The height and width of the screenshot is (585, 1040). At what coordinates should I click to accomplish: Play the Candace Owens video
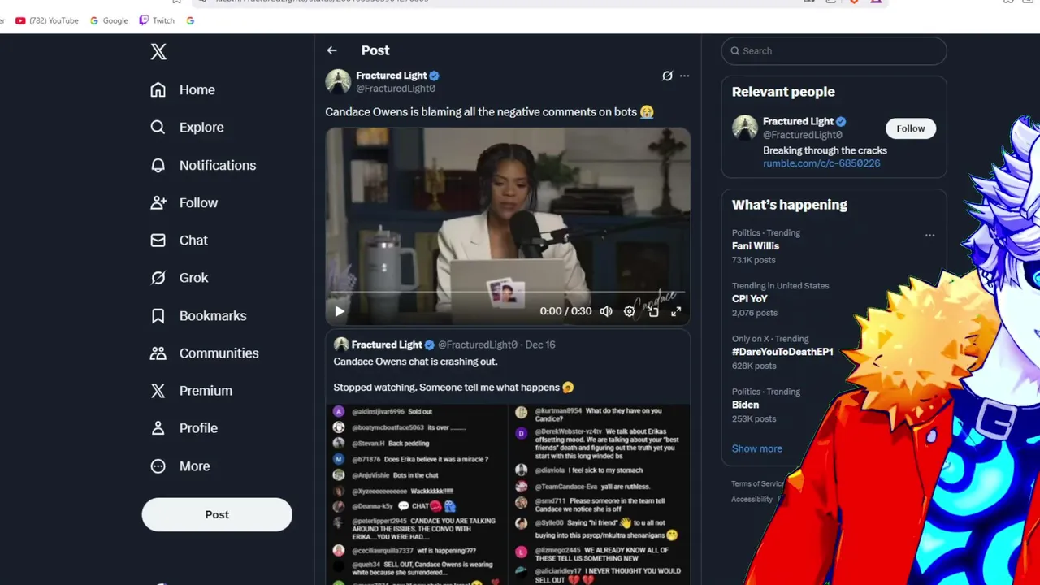coord(340,311)
